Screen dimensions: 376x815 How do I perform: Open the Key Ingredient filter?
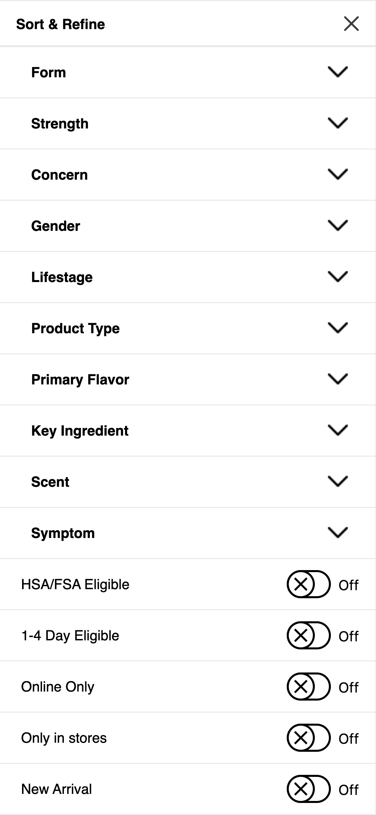pyautogui.click(x=339, y=431)
